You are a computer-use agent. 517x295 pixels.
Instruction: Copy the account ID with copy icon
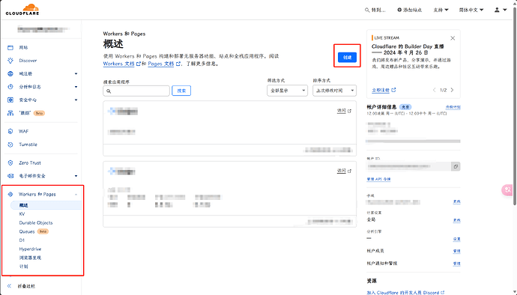point(456,166)
